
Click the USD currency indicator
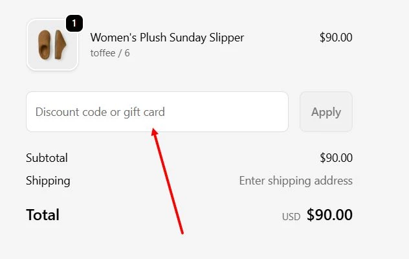(x=291, y=217)
